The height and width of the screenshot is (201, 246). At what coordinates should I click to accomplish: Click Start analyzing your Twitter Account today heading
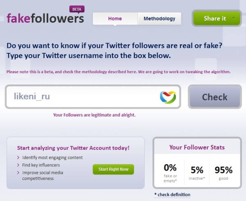point(73,148)
